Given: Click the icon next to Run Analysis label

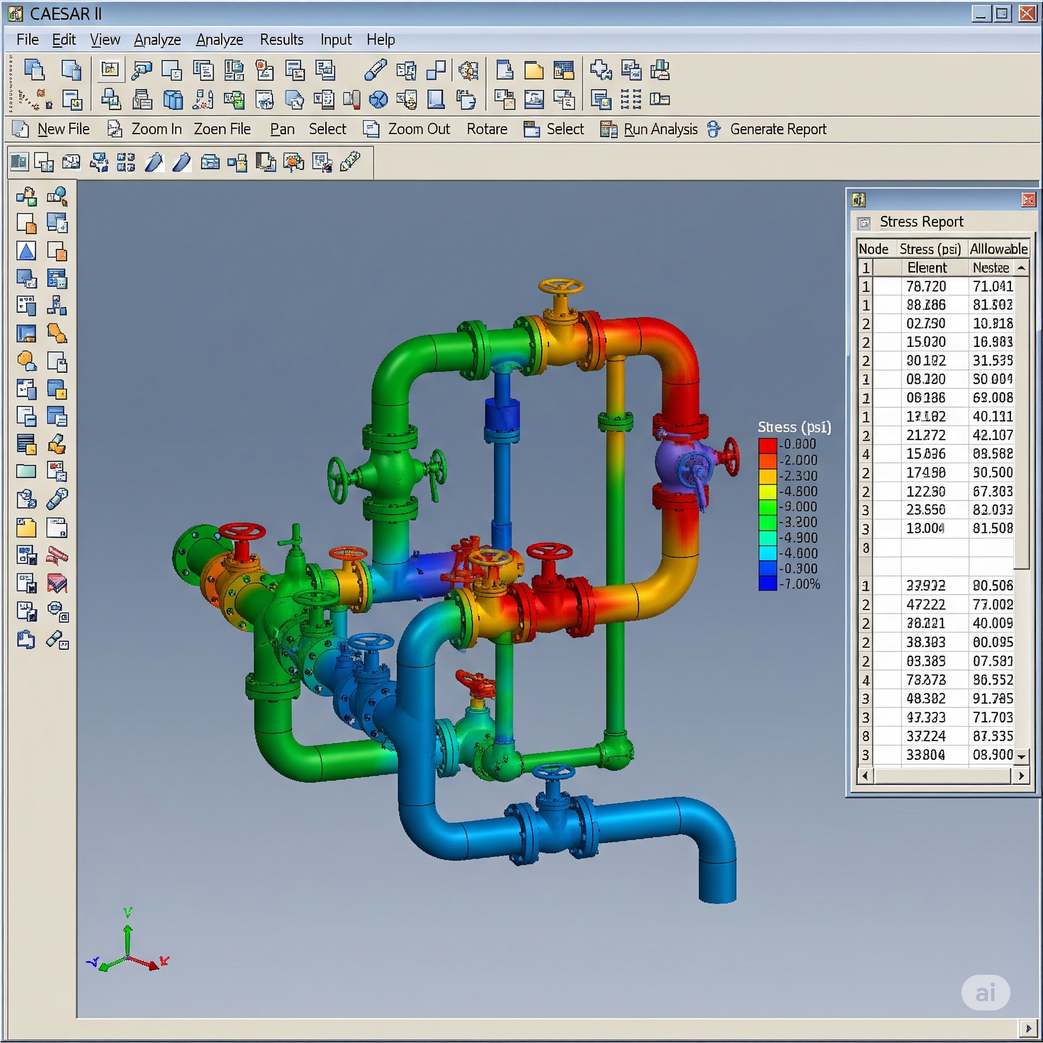Looking at the screenshot, I should click(608, 130).
